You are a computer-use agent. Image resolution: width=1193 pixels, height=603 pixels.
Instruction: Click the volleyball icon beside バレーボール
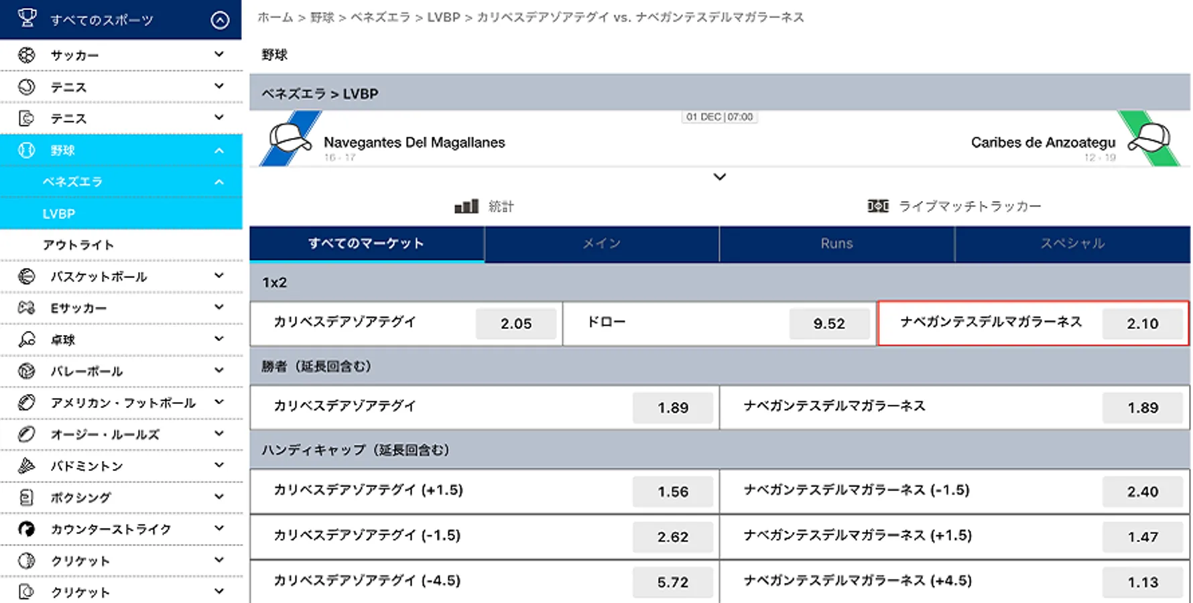tap(27, 371)
